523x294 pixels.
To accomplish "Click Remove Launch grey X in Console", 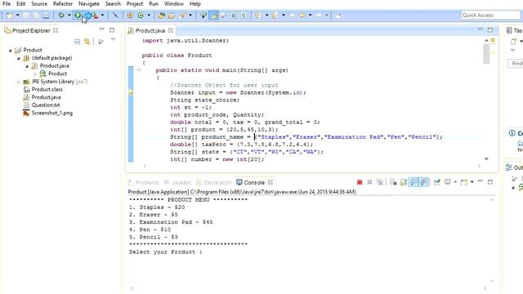I will click(369, 182).
